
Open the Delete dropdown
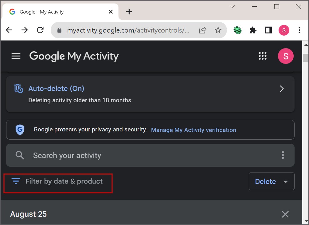pos(272,181)
